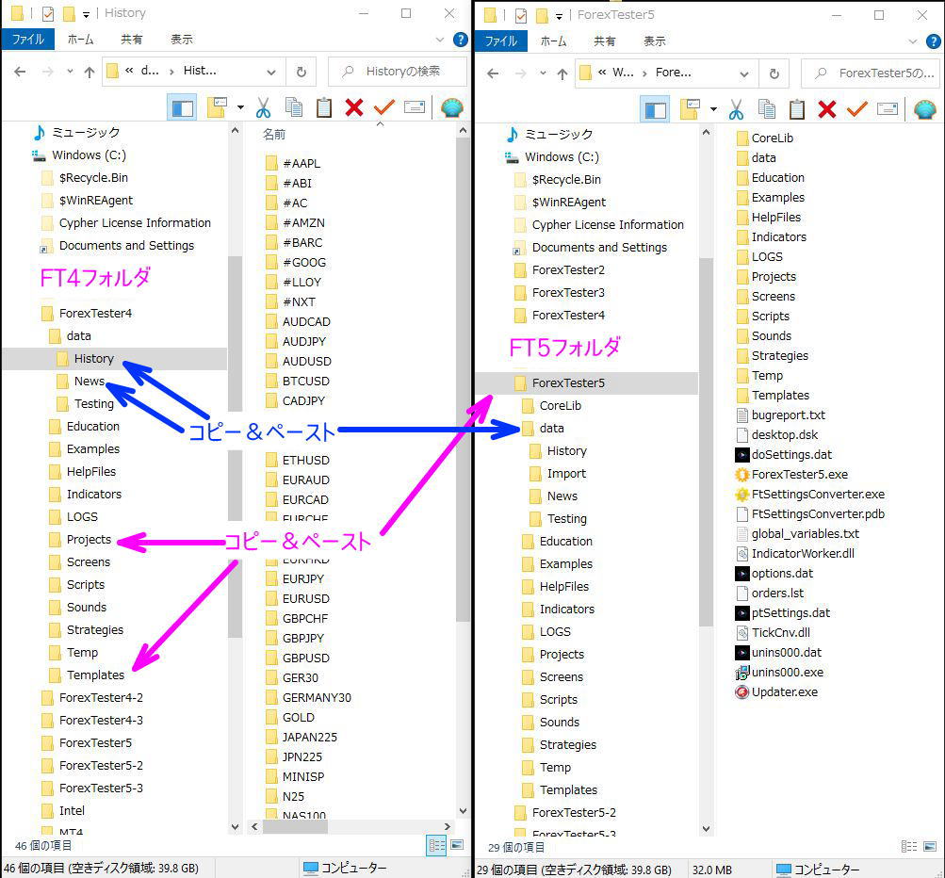Click the Help question mark in History window
Image resolution: width=945 pixels, height=878 pixels.
[x=461, y=40]
